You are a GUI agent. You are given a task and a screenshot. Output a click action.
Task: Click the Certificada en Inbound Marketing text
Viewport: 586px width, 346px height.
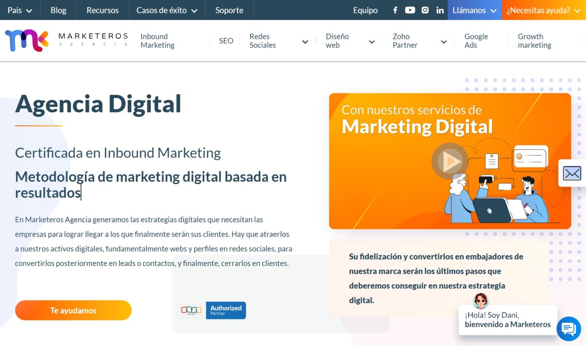118,153
